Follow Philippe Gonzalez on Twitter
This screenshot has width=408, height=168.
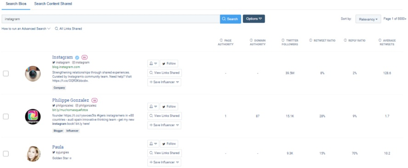pos(169,106)
